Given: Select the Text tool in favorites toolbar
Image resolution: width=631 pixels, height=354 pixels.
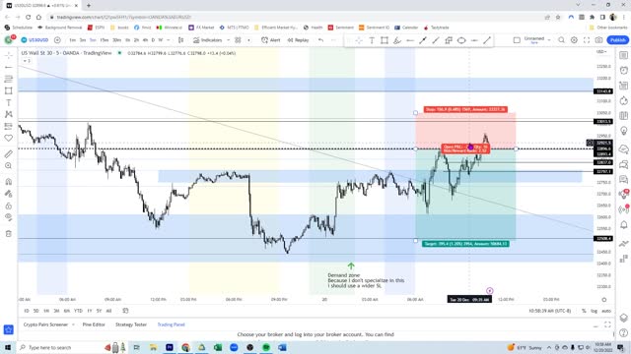Looking at the screenshot, I should (372, 40).
